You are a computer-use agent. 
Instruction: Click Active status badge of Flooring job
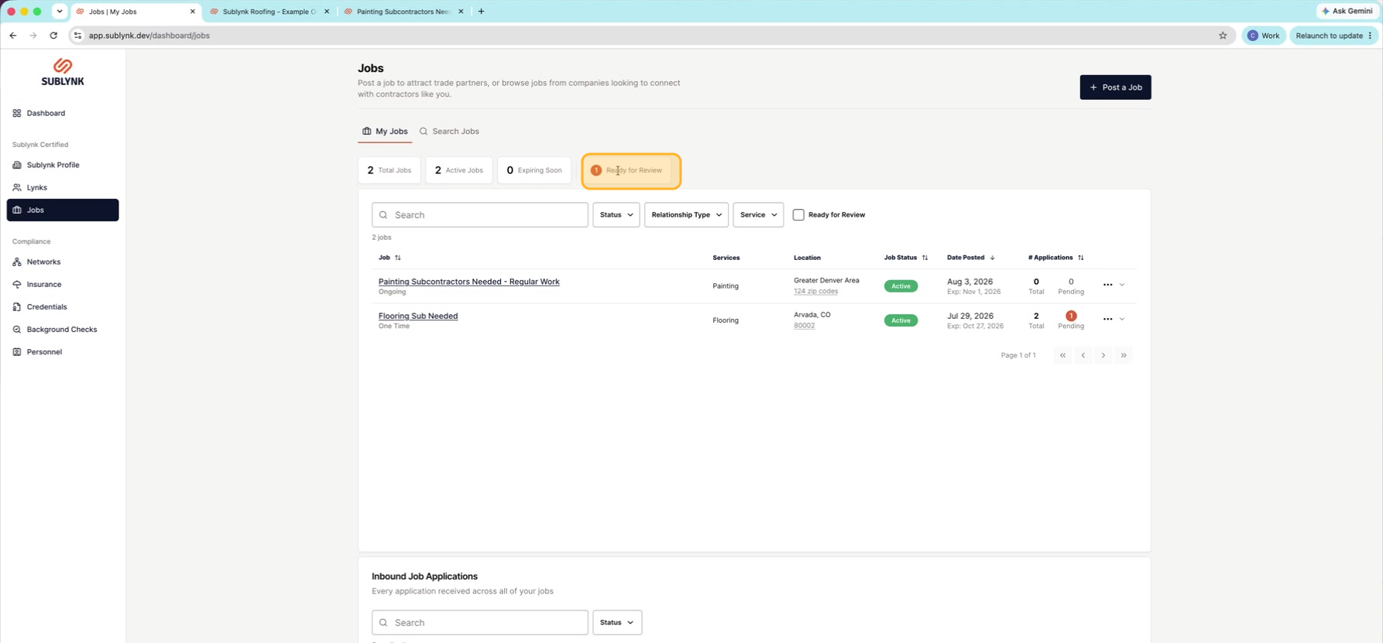901,320
